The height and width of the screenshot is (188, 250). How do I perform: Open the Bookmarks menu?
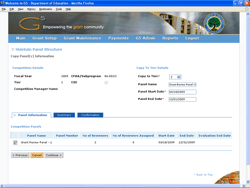[46, 9]
